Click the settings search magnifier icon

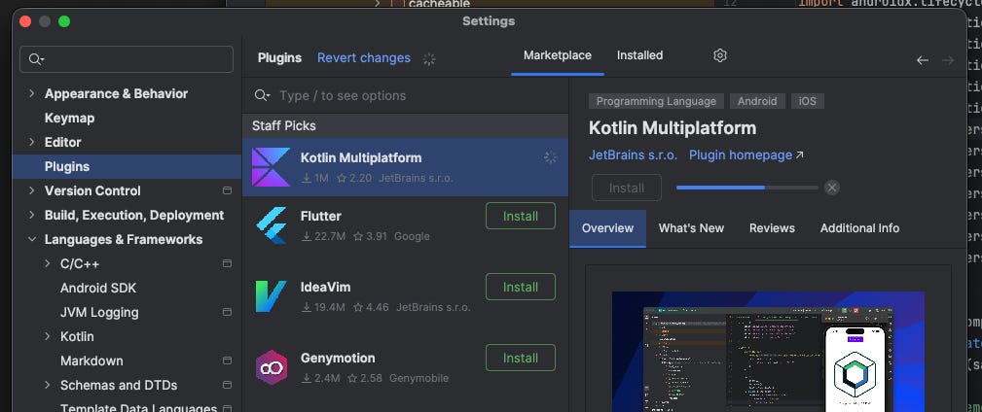pos(36,59)
